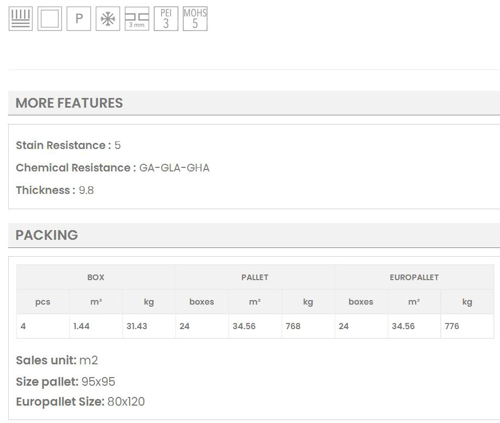Click the Thickness value 9.8

coord(86,190)
